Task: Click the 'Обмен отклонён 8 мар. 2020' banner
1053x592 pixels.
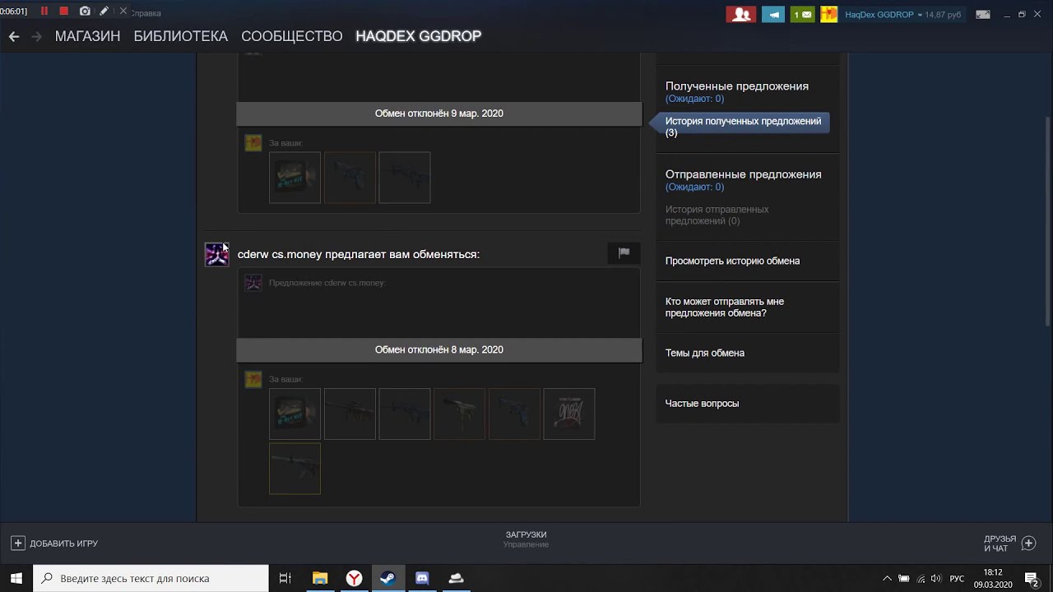Action: point(438,349)
